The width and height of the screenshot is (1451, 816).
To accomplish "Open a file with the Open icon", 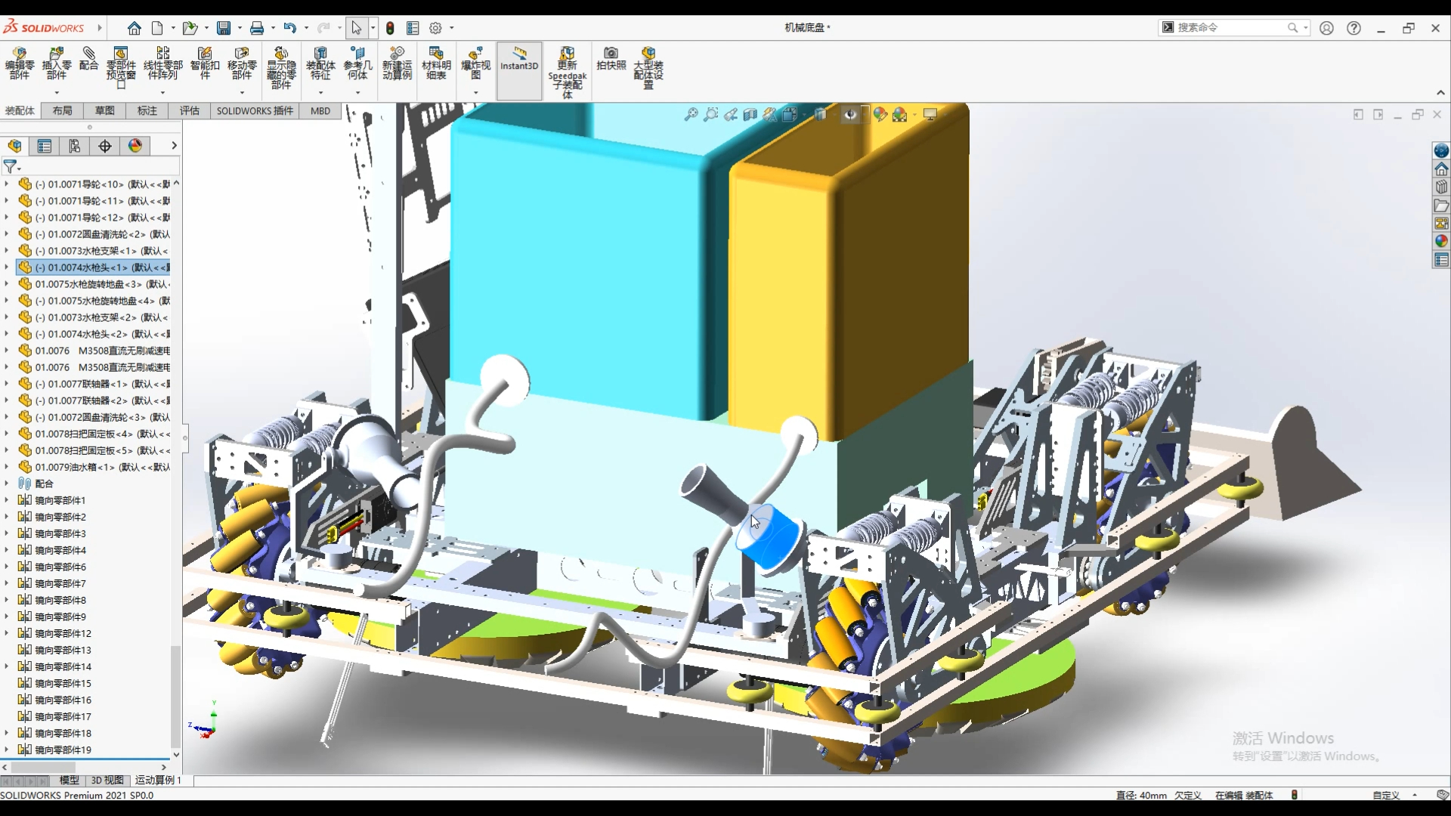I will click(190, 28).
